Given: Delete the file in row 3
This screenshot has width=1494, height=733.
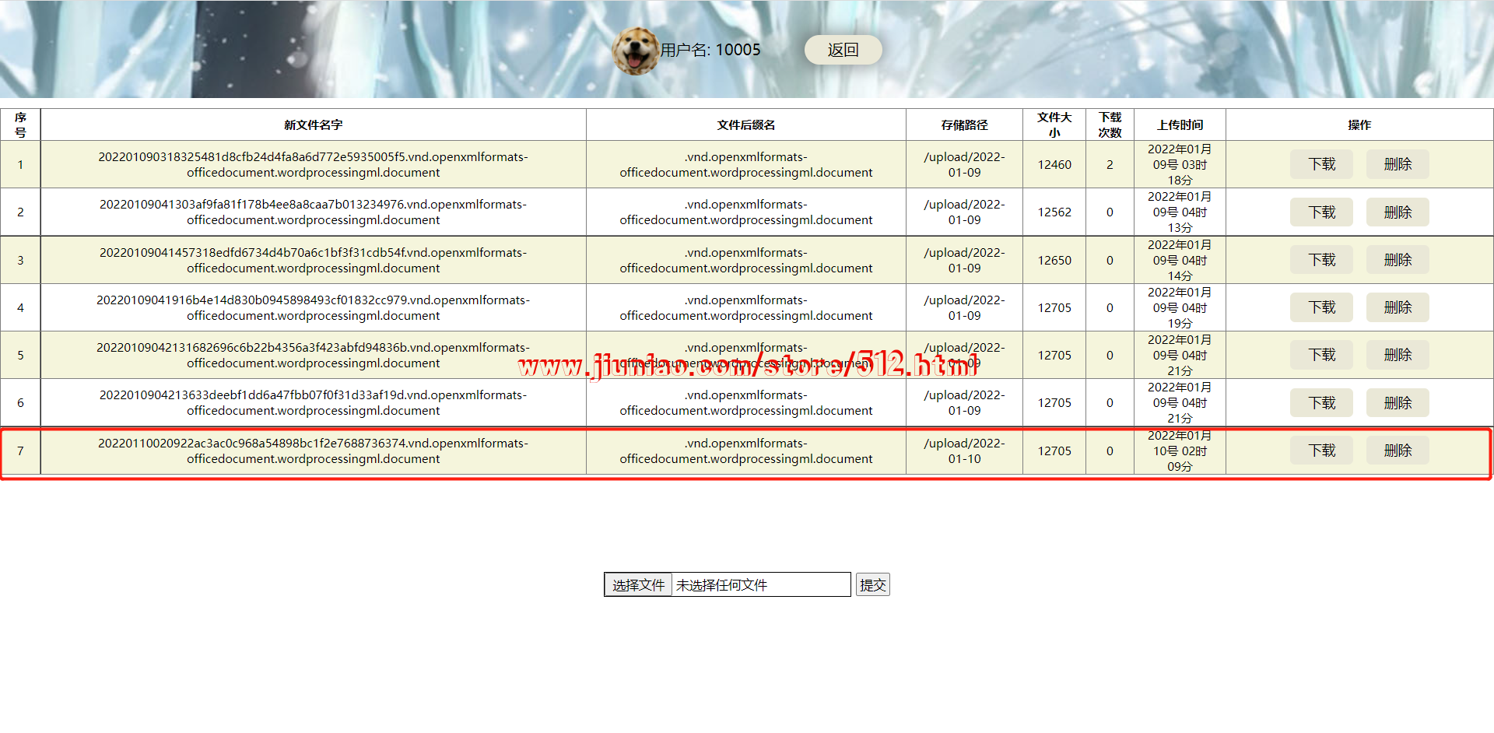Looking at the screenshot, I should pyautogui.click(x=1397, y=260).
